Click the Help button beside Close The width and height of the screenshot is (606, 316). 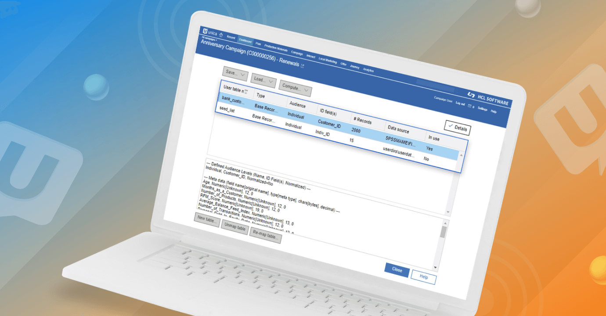tap(424, 277)
